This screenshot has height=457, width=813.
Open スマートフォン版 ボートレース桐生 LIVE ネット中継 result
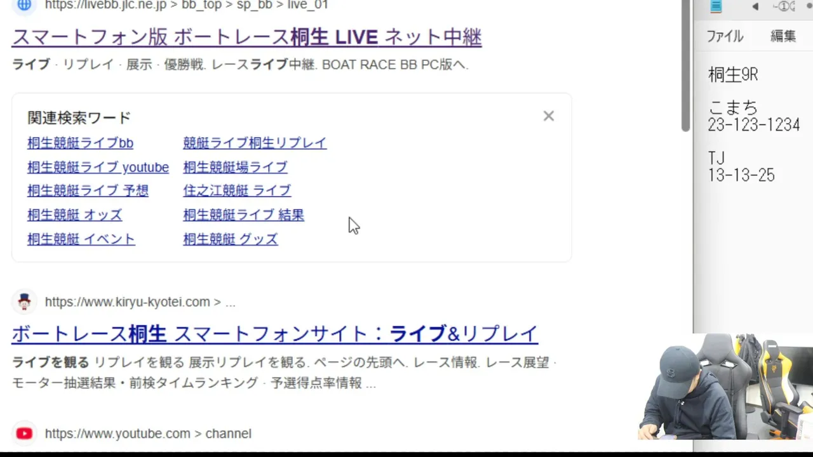(246, 37)
